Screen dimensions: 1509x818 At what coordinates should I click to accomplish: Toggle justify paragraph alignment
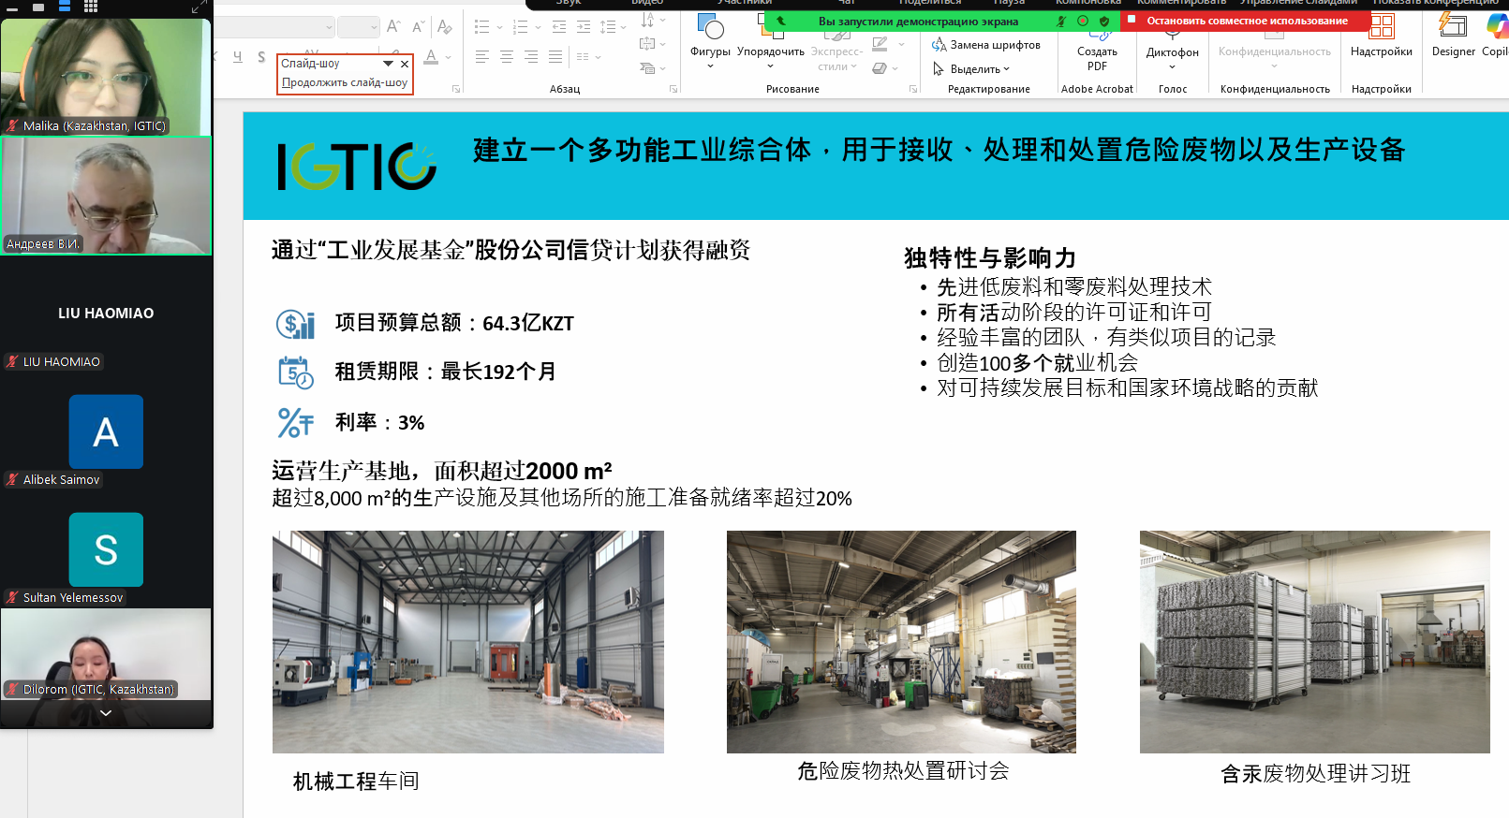(x=555, y=57)
